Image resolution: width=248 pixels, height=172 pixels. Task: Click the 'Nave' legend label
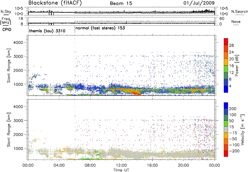[236, 22]
